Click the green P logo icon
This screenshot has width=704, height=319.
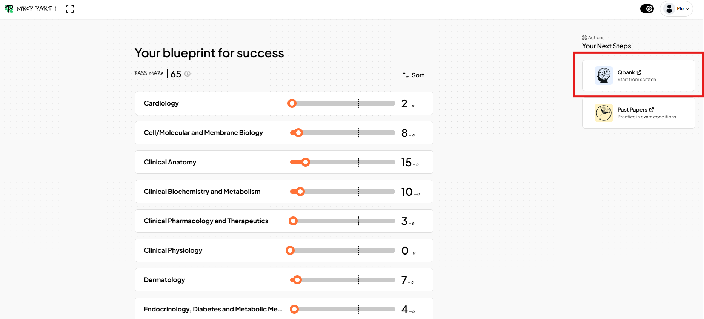point(9,8)
